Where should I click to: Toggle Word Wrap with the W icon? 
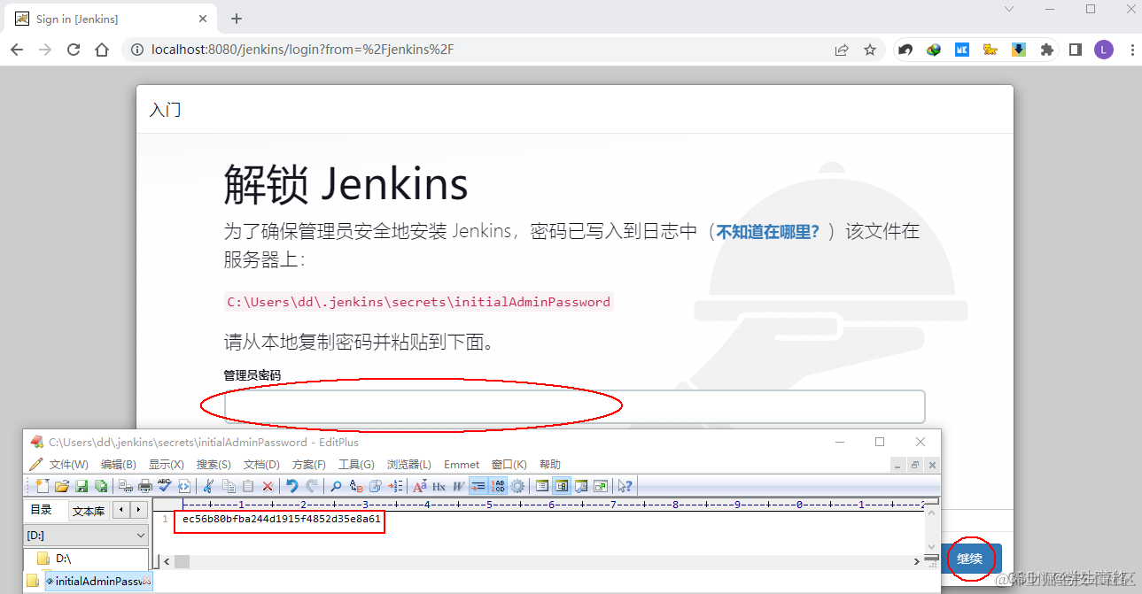[x=458, y=486]
